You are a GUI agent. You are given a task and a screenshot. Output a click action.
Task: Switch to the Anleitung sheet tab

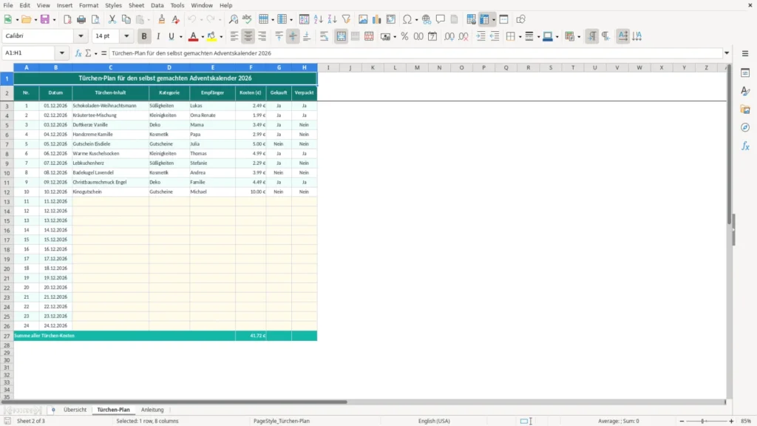tap(152, 410)
